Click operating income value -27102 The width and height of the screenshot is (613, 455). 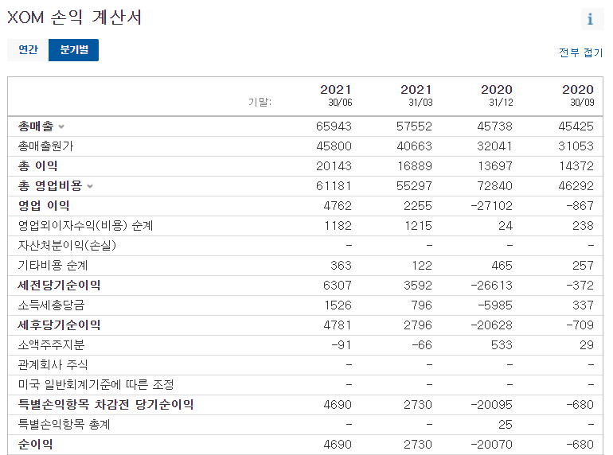tap(492, 205)
